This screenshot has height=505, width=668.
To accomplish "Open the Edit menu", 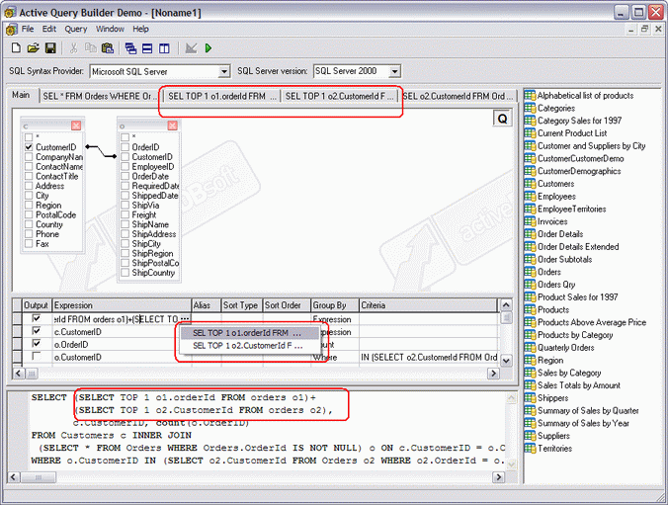I will (x=49, y=29).
